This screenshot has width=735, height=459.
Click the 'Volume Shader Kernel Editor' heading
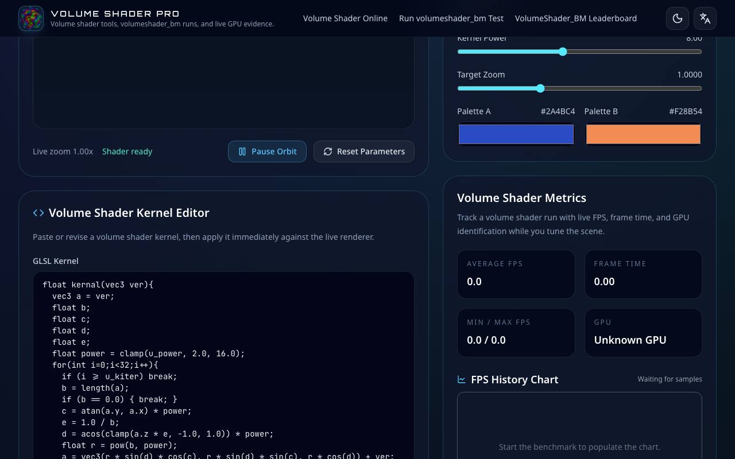point(129,213)
